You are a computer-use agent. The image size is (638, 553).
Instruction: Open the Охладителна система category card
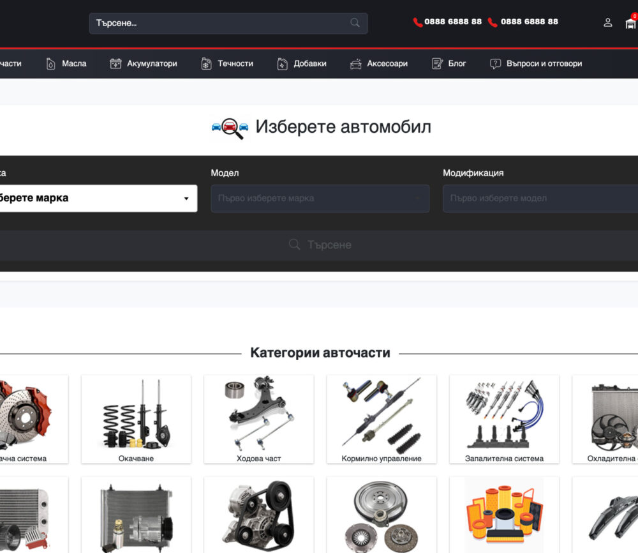click(605, 419)
